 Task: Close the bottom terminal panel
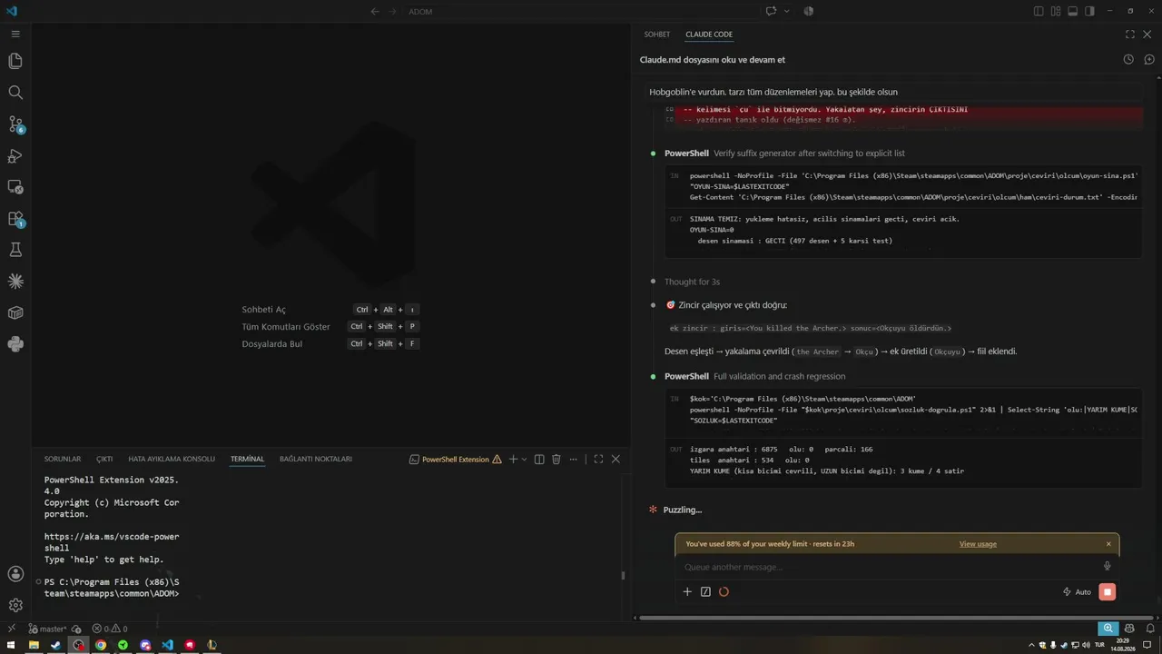pos(615,460)
